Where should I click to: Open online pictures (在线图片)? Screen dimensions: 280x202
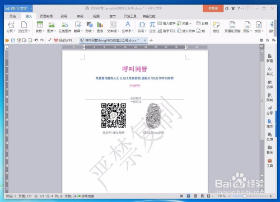pyautogui.click(x=65, y=27)
